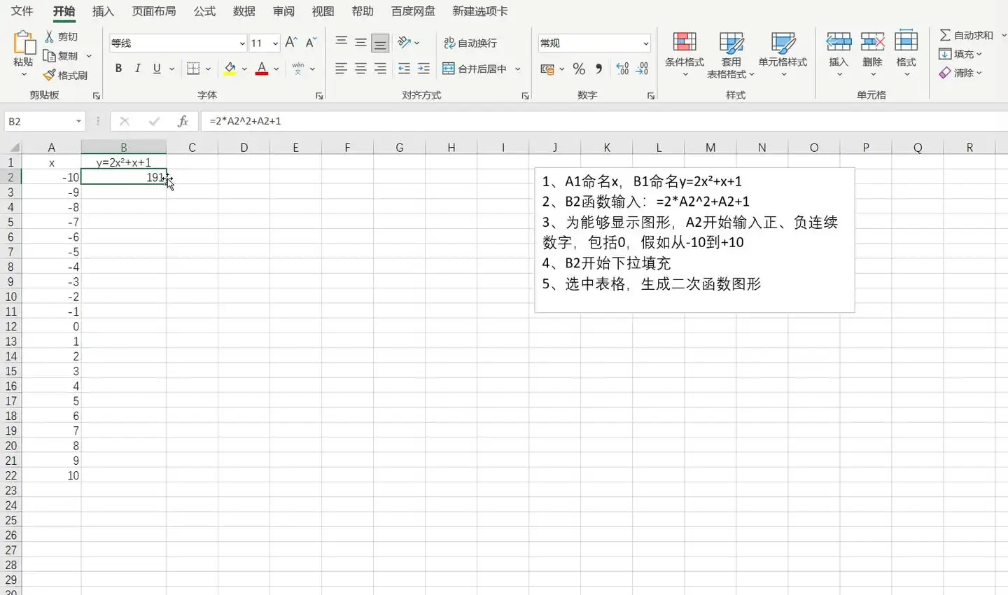Click the Format Painter brush icon
Screen dimensions: 1008x595
50,75
